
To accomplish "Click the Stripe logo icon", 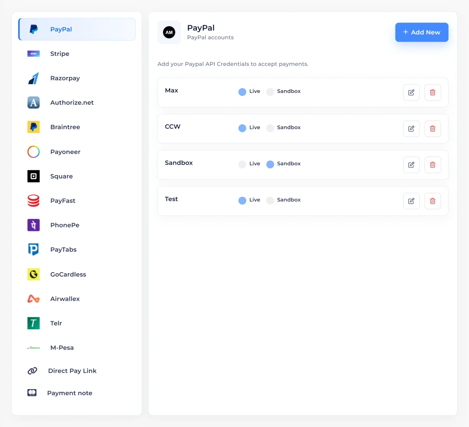I will click(x=34, y=54).
